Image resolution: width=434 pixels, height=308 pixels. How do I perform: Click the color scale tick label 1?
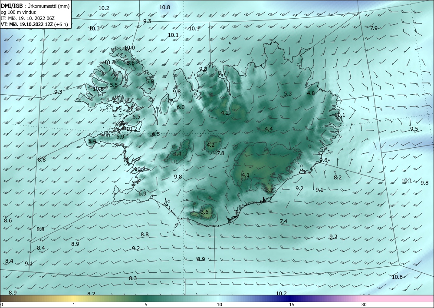(74, 305)
